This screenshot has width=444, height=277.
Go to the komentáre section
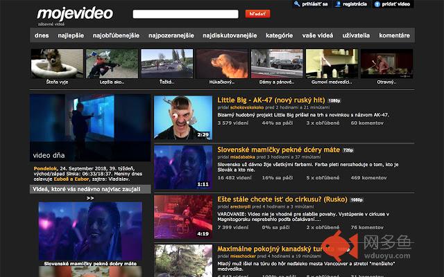395,35
